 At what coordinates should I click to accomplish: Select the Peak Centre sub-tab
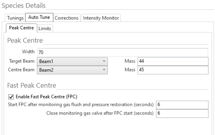22,28
